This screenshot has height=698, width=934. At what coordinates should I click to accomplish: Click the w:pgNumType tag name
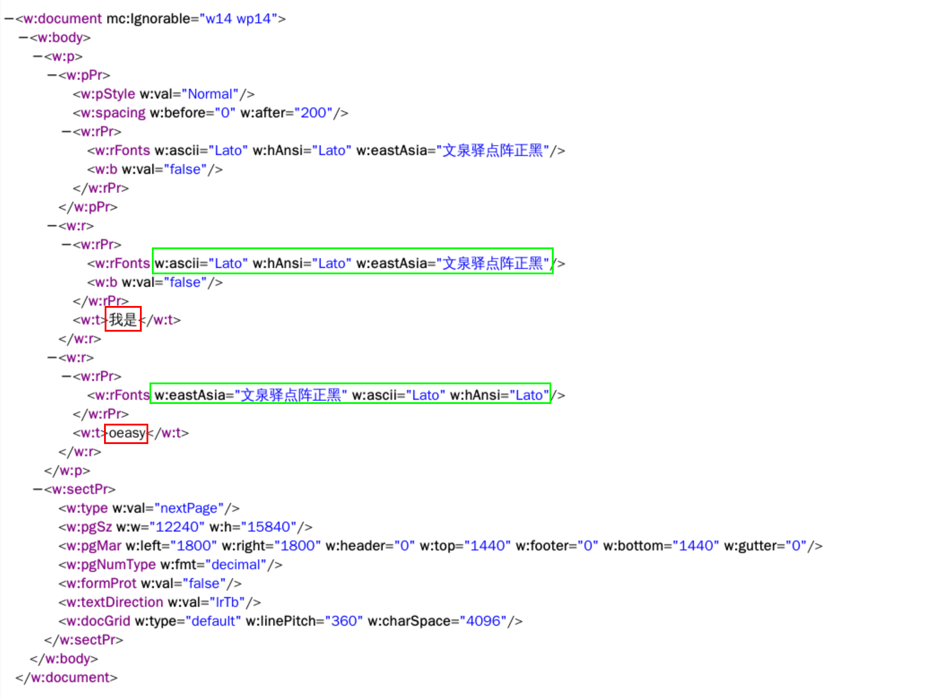coord(111,565)
